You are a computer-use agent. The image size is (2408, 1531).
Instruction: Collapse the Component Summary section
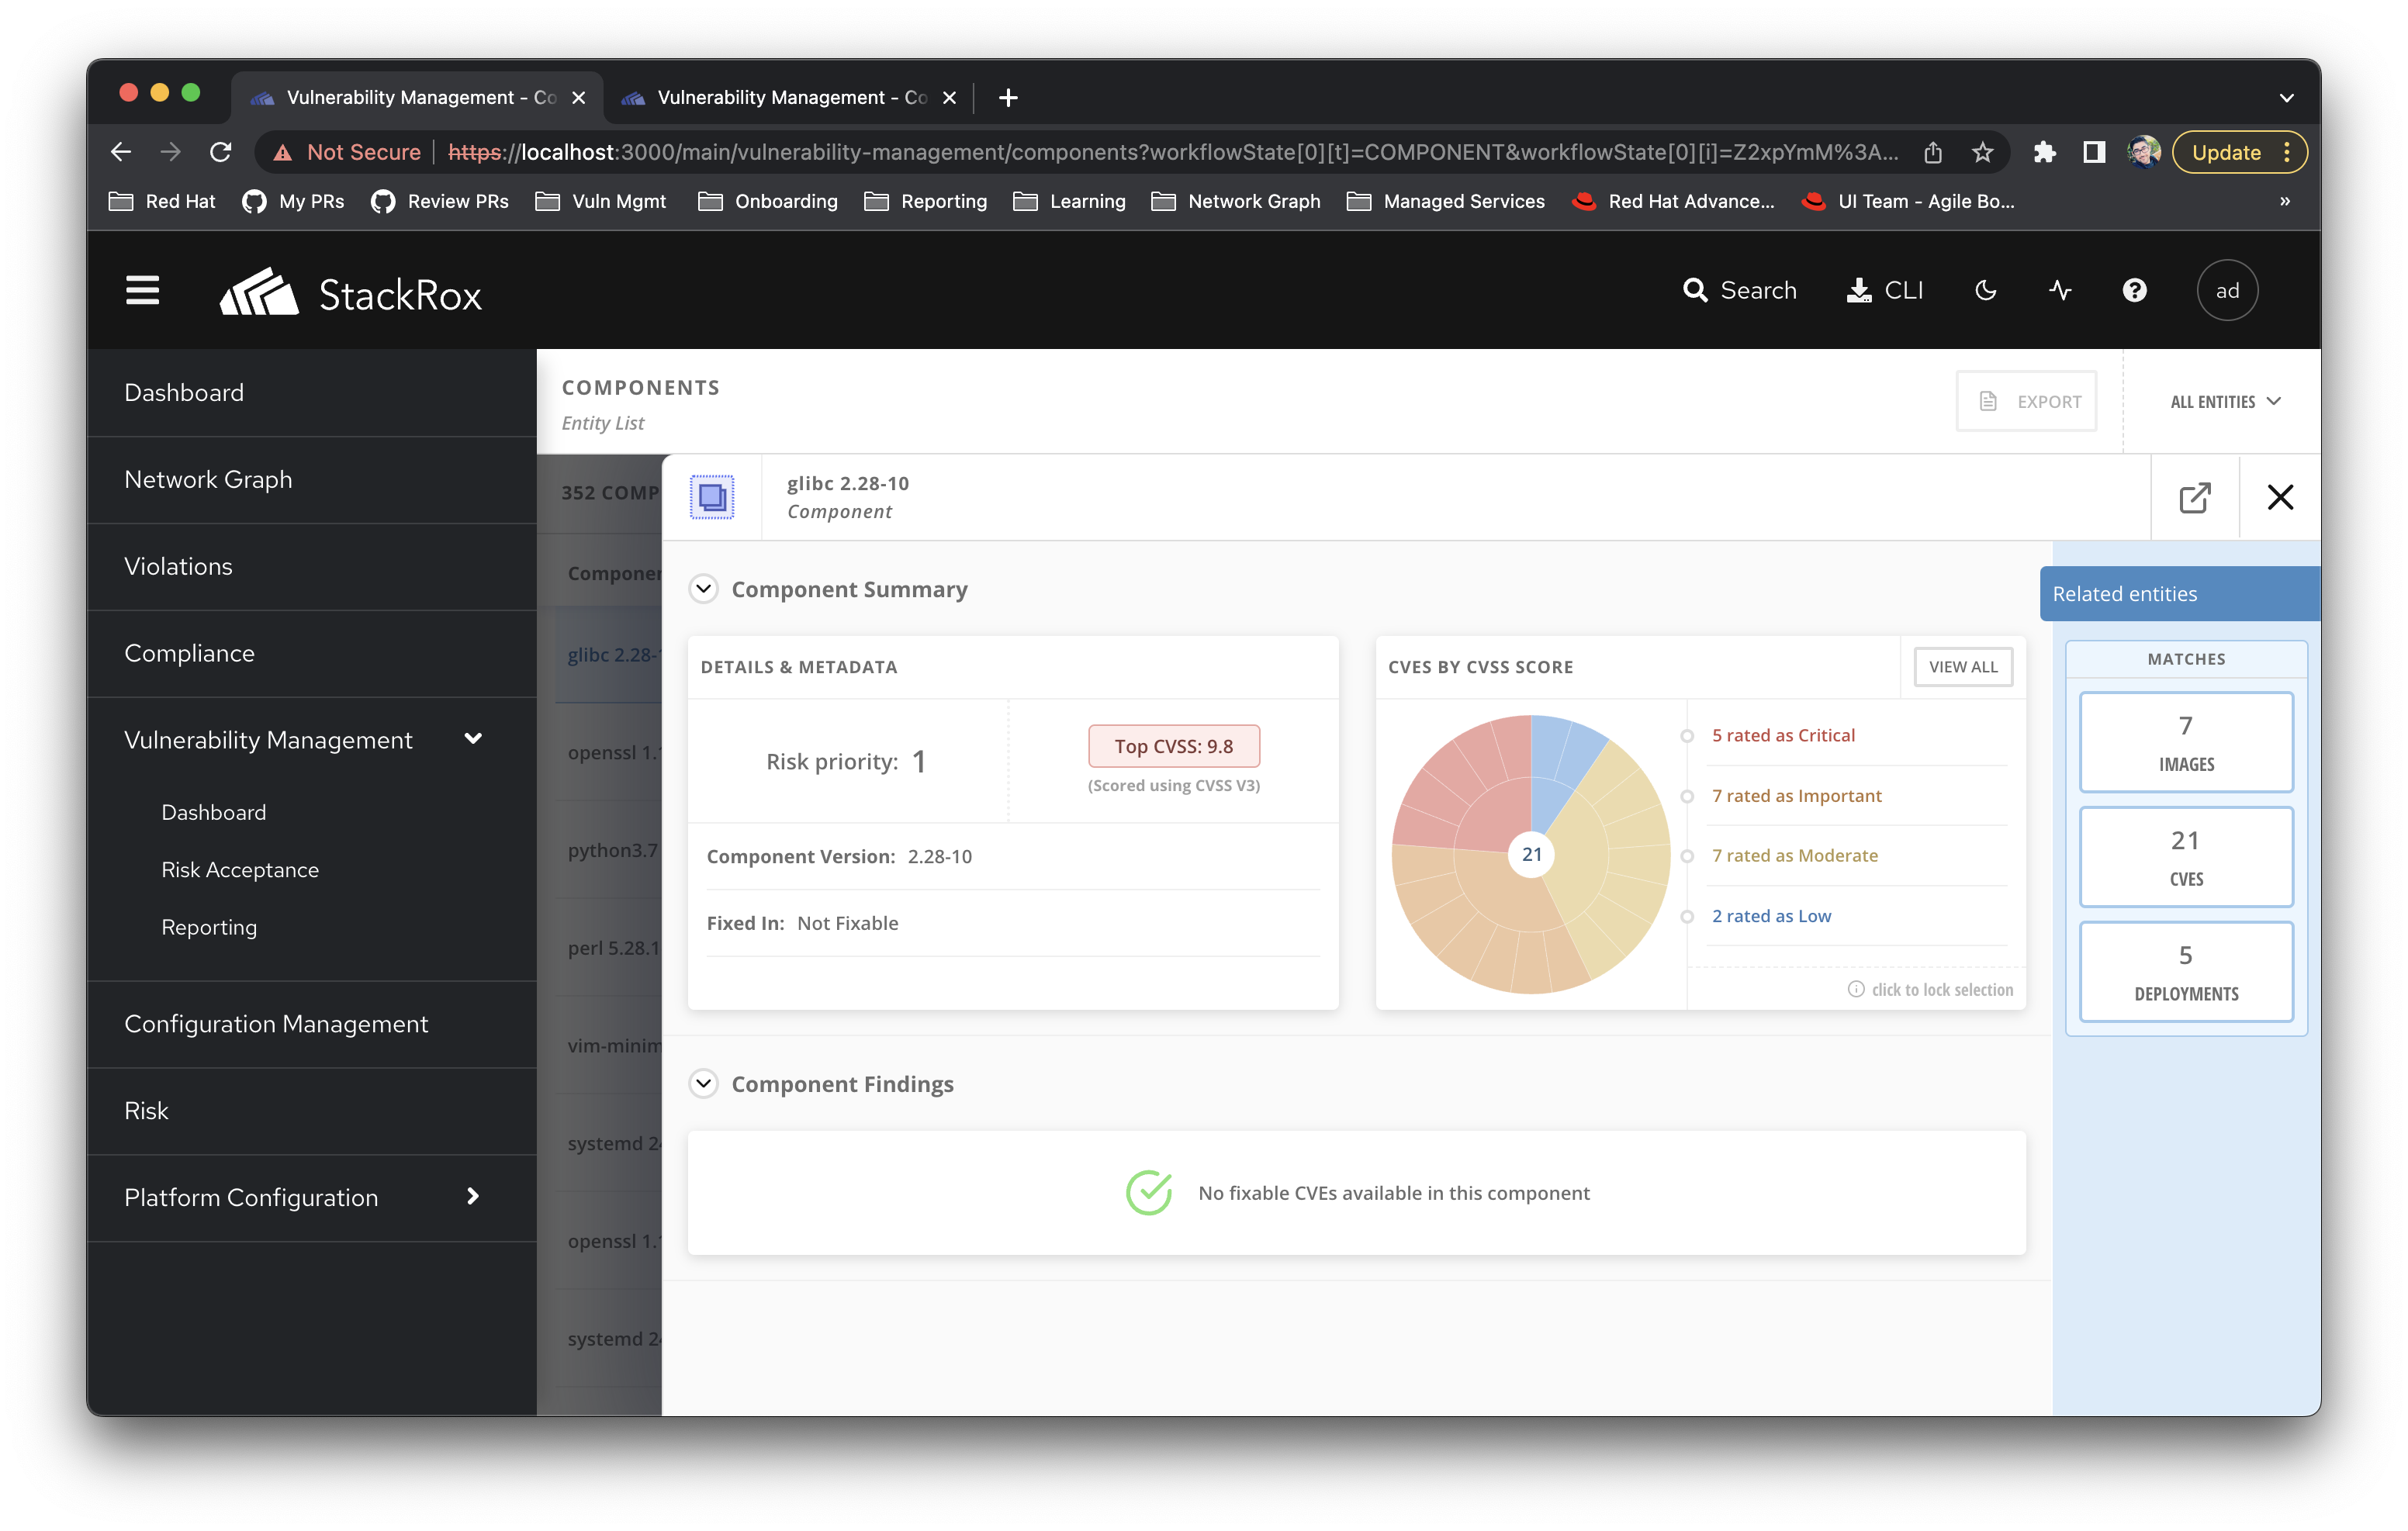tap(704, 589)
